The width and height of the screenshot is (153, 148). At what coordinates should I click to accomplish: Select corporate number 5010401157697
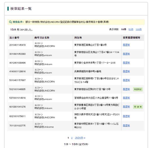pyautogui.click(x=17, y=80)
